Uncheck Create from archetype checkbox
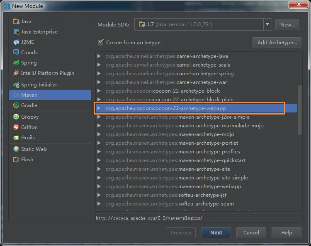The height and width of the screenshot is (246, 311). [101, 42]
